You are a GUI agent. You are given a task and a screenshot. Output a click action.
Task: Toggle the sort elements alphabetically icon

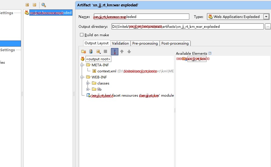[x=115, y=52]
